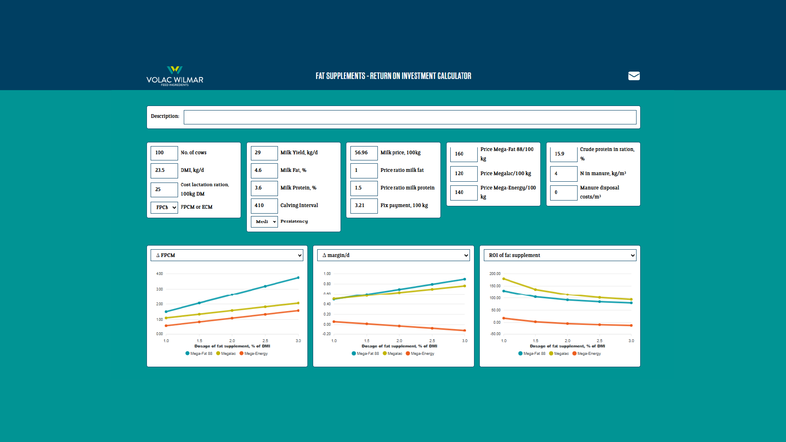
Task: Toggle Mega-Fat 88 legend in FPCM chart
Action: [x=199, y=354]
